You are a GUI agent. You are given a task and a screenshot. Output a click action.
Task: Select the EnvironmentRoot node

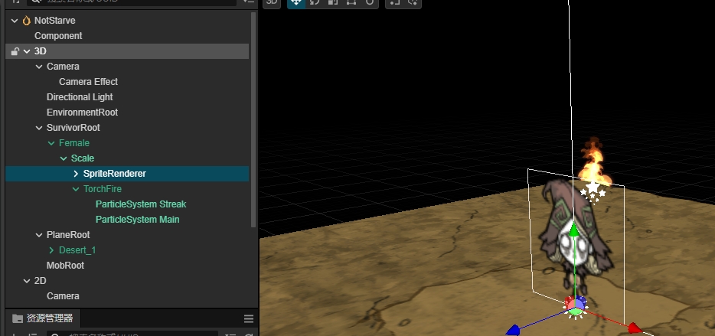[x=83, y=113]
